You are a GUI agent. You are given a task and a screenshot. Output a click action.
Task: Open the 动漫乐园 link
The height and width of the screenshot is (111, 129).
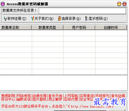pos(40,96)
